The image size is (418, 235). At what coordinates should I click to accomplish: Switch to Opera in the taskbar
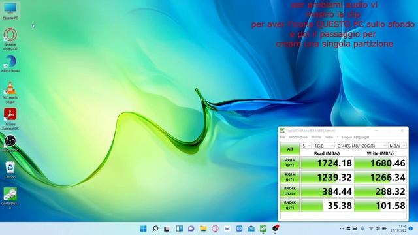pos(215,228)
